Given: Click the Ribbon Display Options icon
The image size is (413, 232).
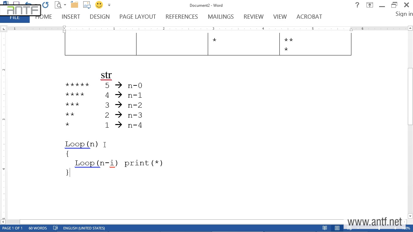Looking at the screenshot, I should (369, 5).
